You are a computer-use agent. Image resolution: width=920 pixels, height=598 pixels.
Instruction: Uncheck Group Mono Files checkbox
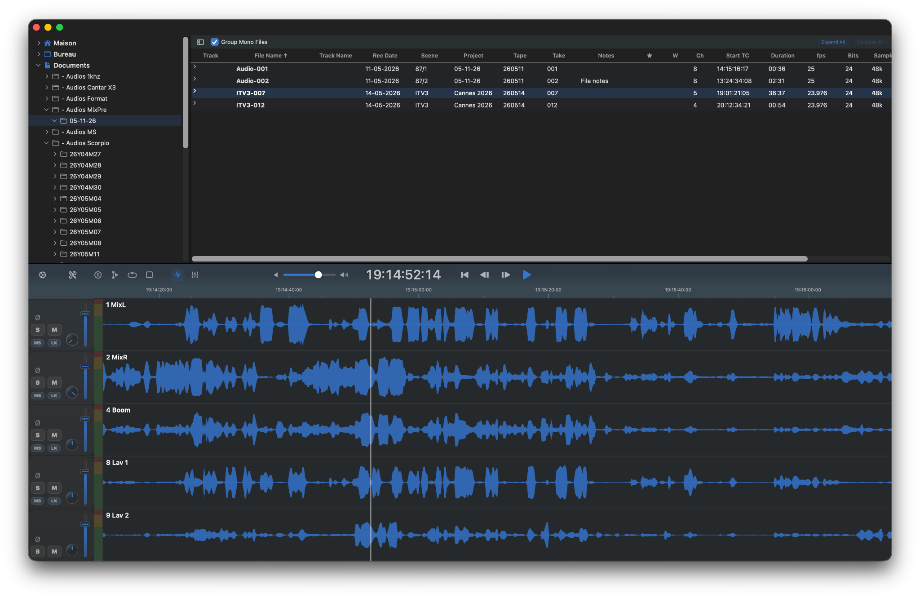click(x=215, y=42)
